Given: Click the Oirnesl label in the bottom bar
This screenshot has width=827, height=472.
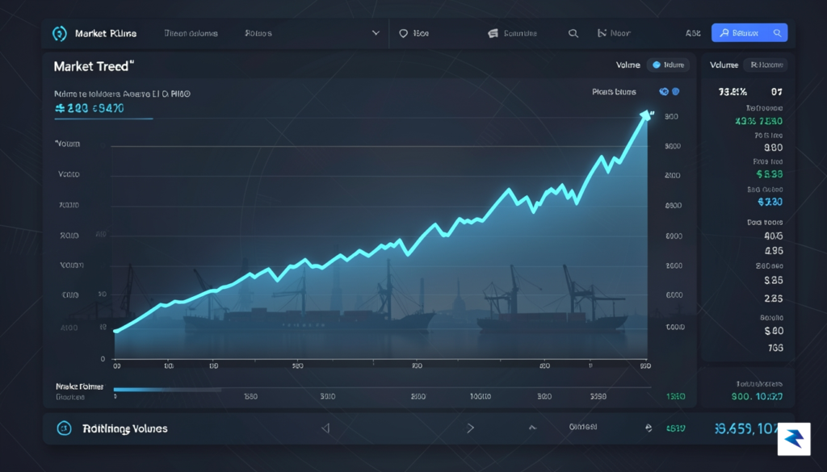Looking at the screenshot, I should (583, 427).
